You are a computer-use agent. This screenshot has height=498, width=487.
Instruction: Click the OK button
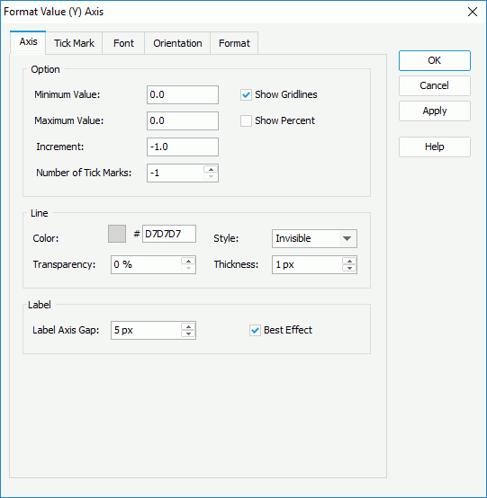coord(435,60)
